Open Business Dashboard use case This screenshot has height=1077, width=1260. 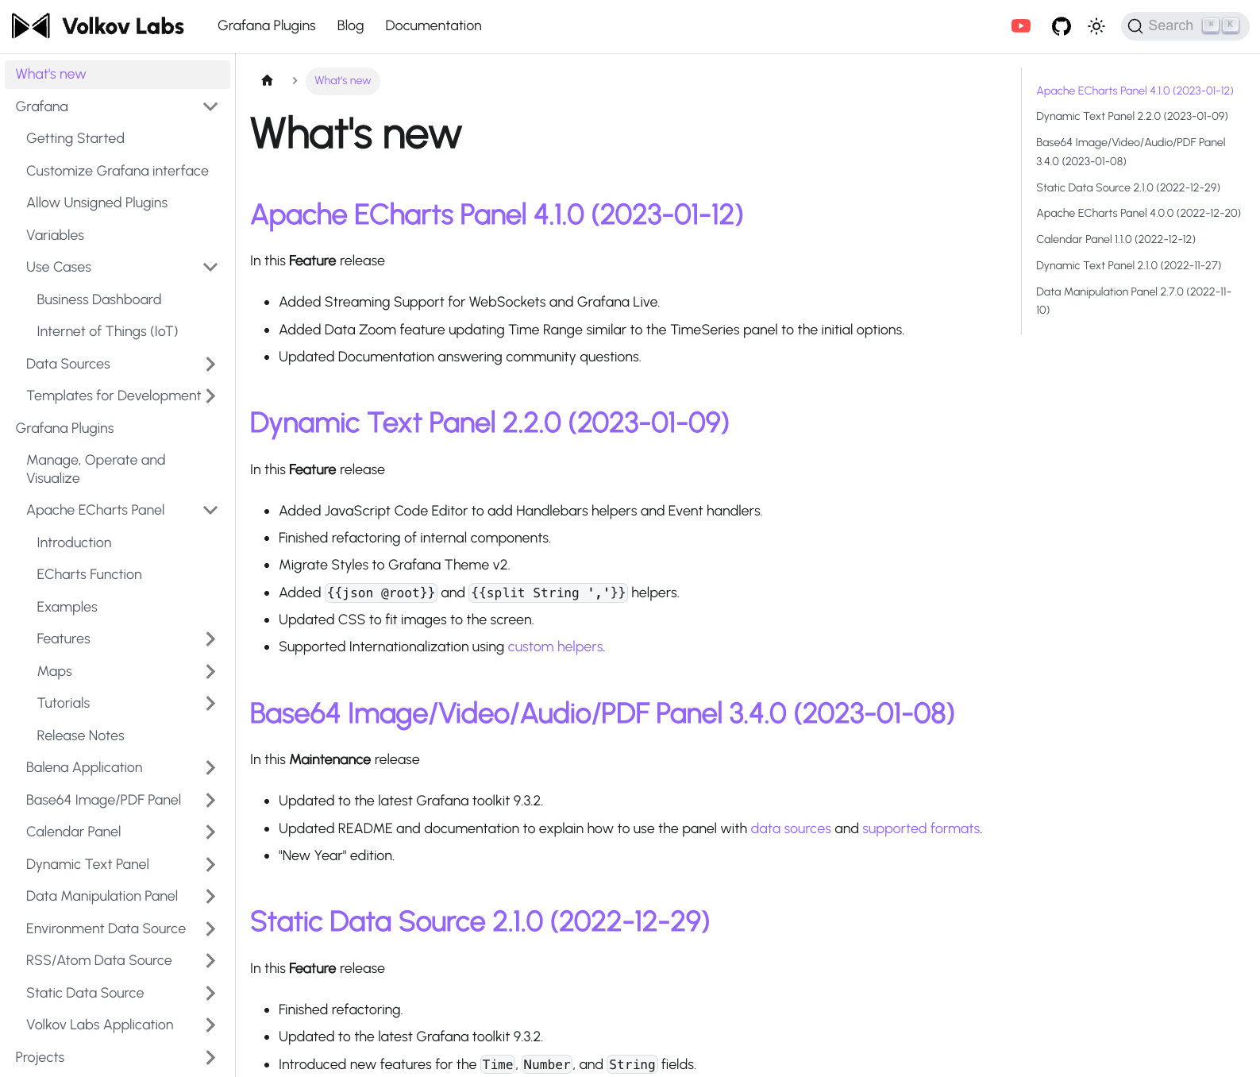pos(99,299)
